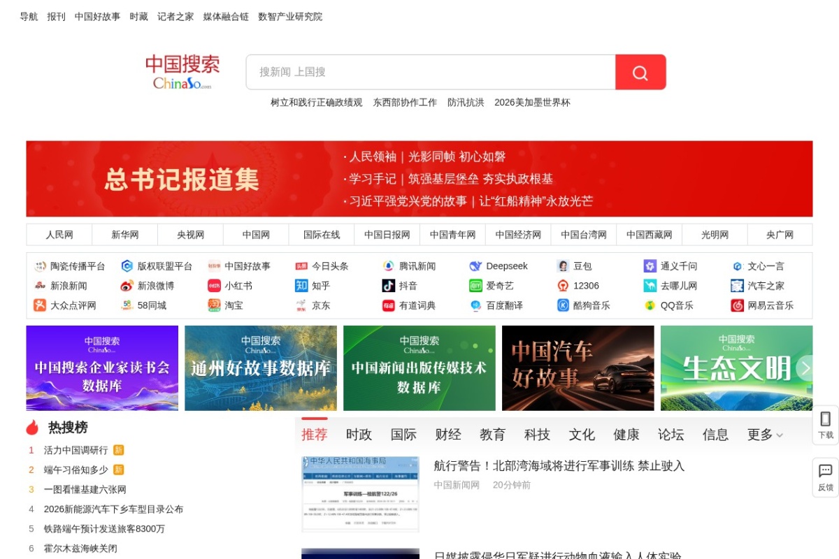
Task: Click the 58同城 icon
Action: [127, 305]
